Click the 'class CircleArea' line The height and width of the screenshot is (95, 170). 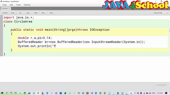pos(18,22)
